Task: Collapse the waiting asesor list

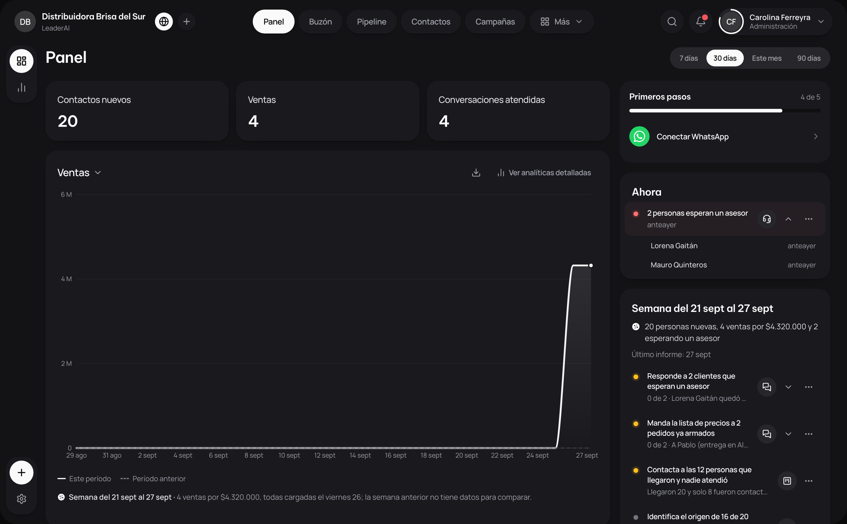Action: pos(788,219)
